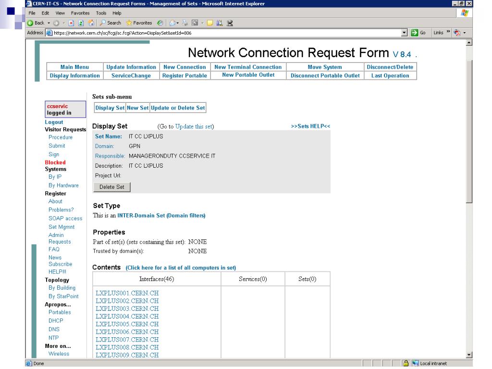Open the Mail dropdown arrow
This screenshot has height=369, width=492.
(178, 23)
